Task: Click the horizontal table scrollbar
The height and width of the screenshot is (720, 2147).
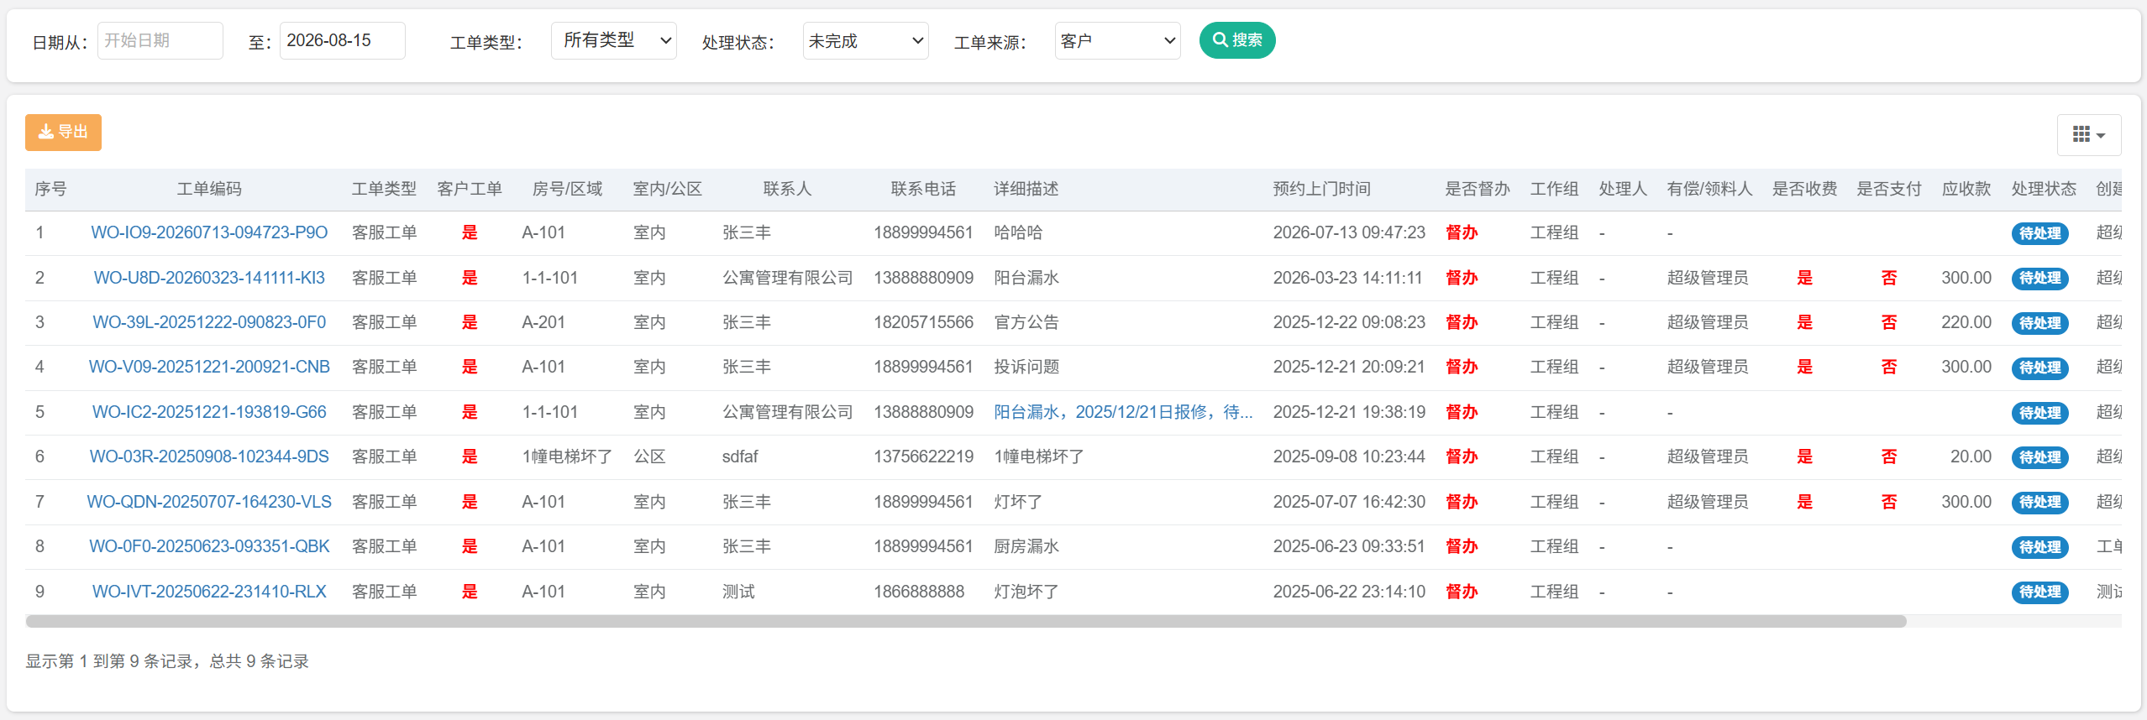Action: click(966, 622)
